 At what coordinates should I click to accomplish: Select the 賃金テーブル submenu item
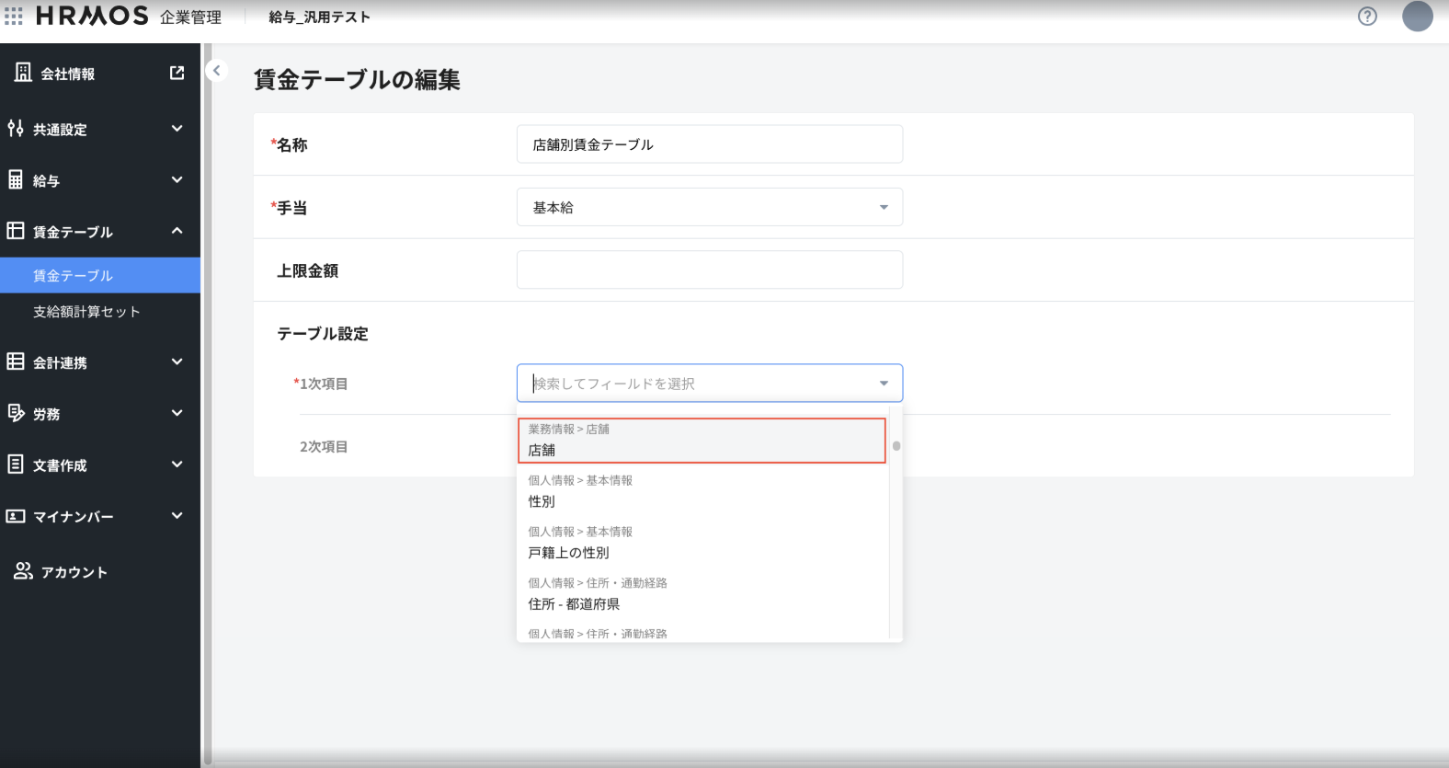73,275
